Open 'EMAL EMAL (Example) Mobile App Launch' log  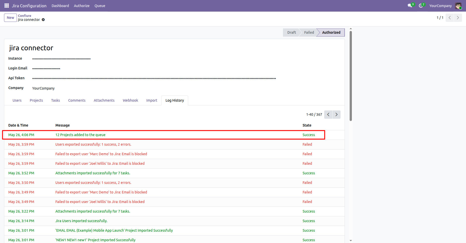pyautogui.click(x=174, y=230)
